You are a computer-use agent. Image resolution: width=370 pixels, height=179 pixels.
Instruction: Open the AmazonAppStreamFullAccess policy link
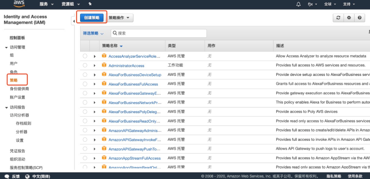coord(134,158)
